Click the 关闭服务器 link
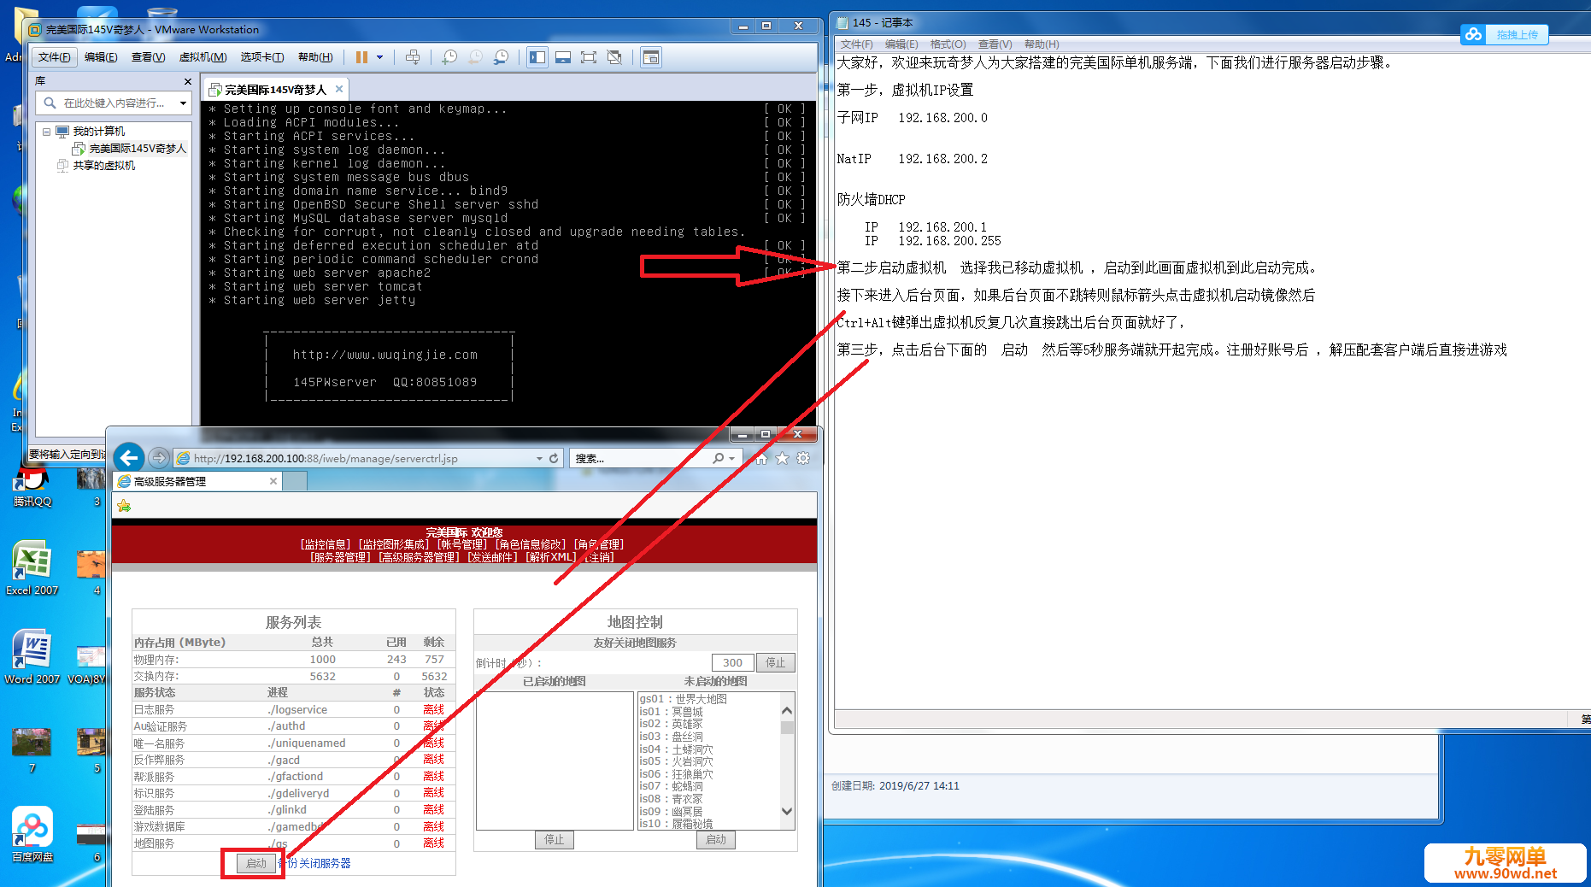 (325, 863)
